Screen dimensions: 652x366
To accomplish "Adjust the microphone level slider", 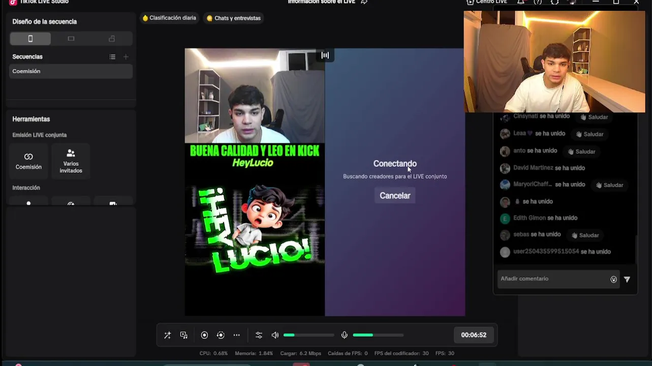I will 378,335.
